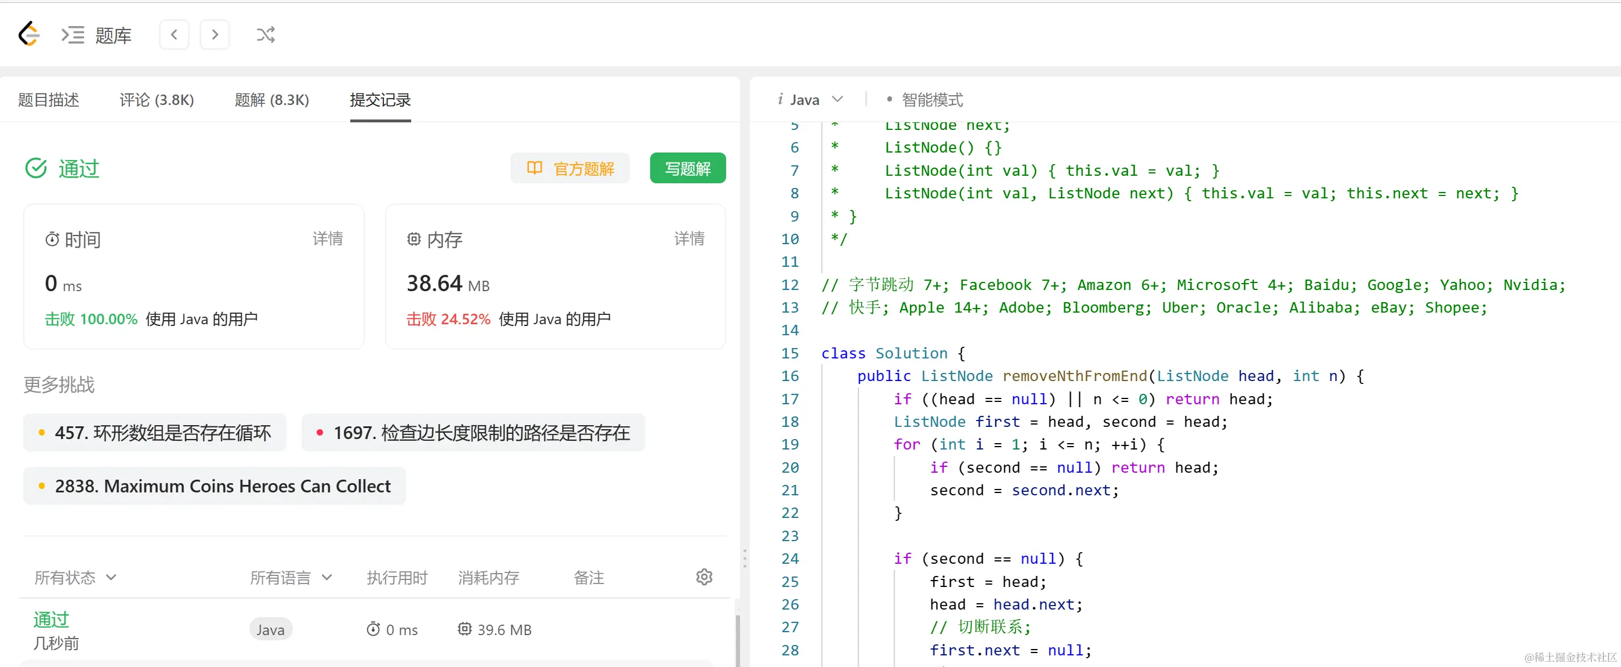Click the timer icon next to 时间

pyautogui.click(x=52, y=239)
